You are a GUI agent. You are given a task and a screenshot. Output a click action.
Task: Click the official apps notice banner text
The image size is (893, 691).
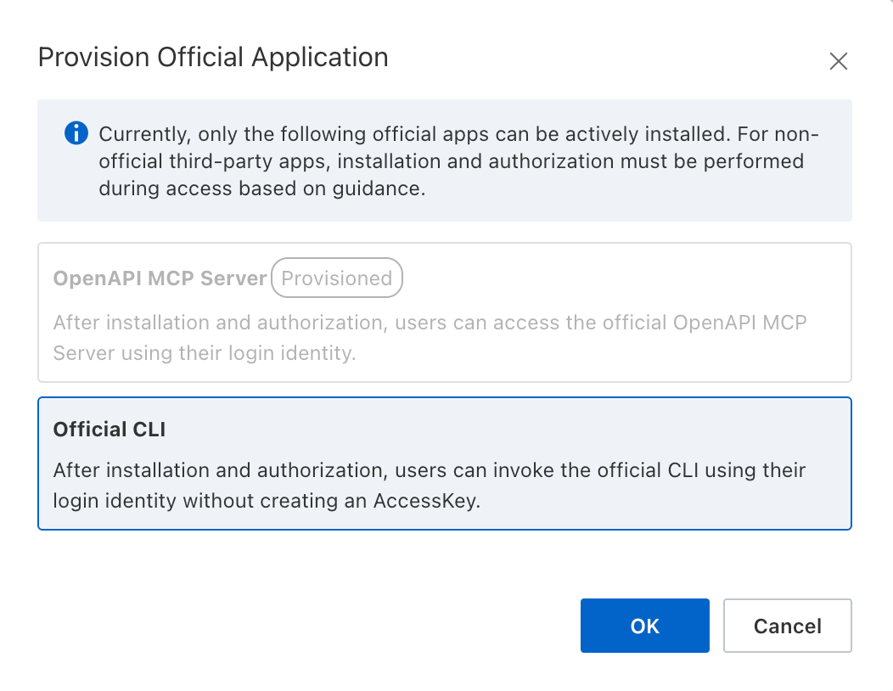click(x=458, y=161)
